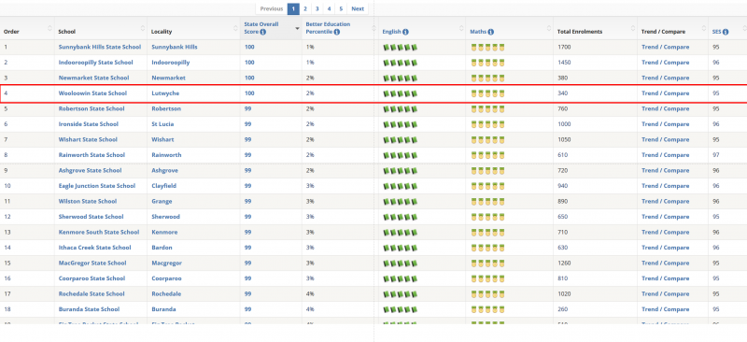The image size is (747, 342).
Task: Sort by School column sort arrows
Action: tap(143, 28)
